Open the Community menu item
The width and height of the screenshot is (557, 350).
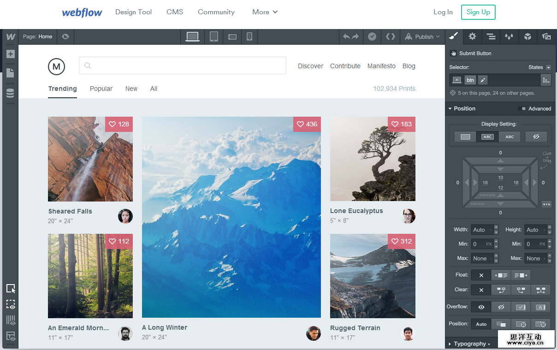click(x=216, y=12)
